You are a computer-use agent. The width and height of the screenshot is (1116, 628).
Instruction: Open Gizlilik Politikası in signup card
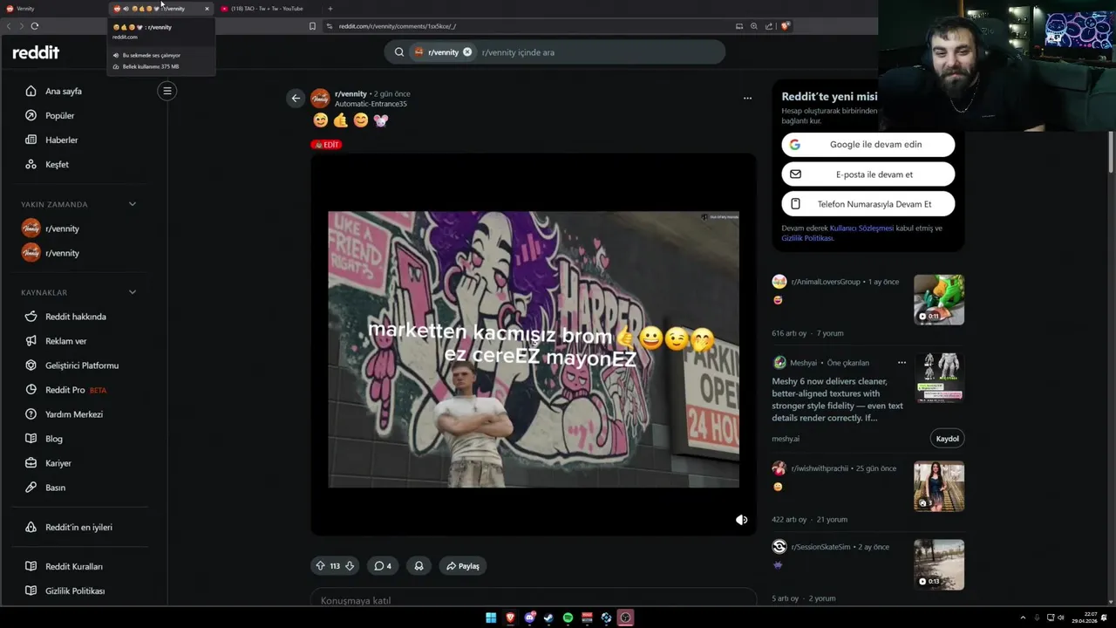(807, 238)
